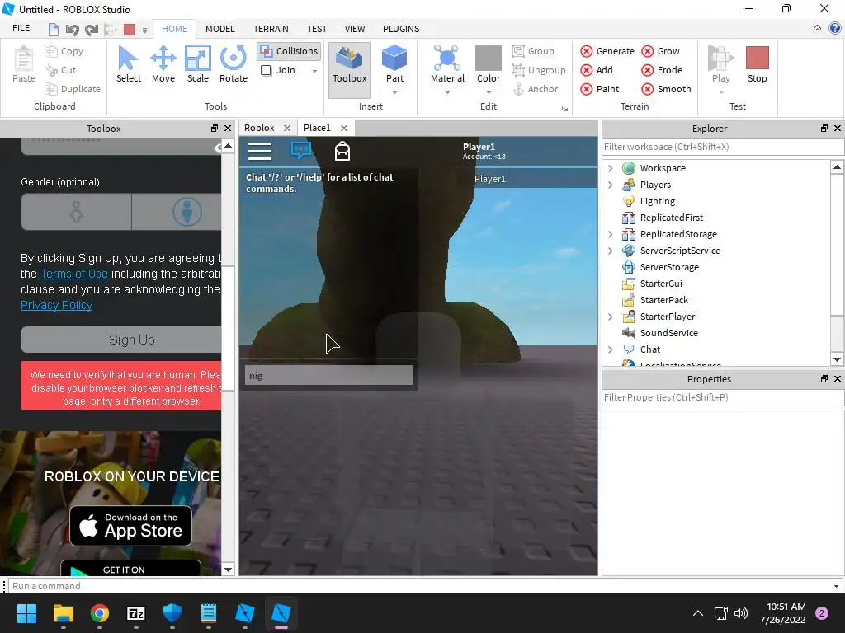This screenshot has height=633, width=845.
Task: Switch to the VIEW ribbon tab
Action: pyautogui.click(x=355, y=29)
